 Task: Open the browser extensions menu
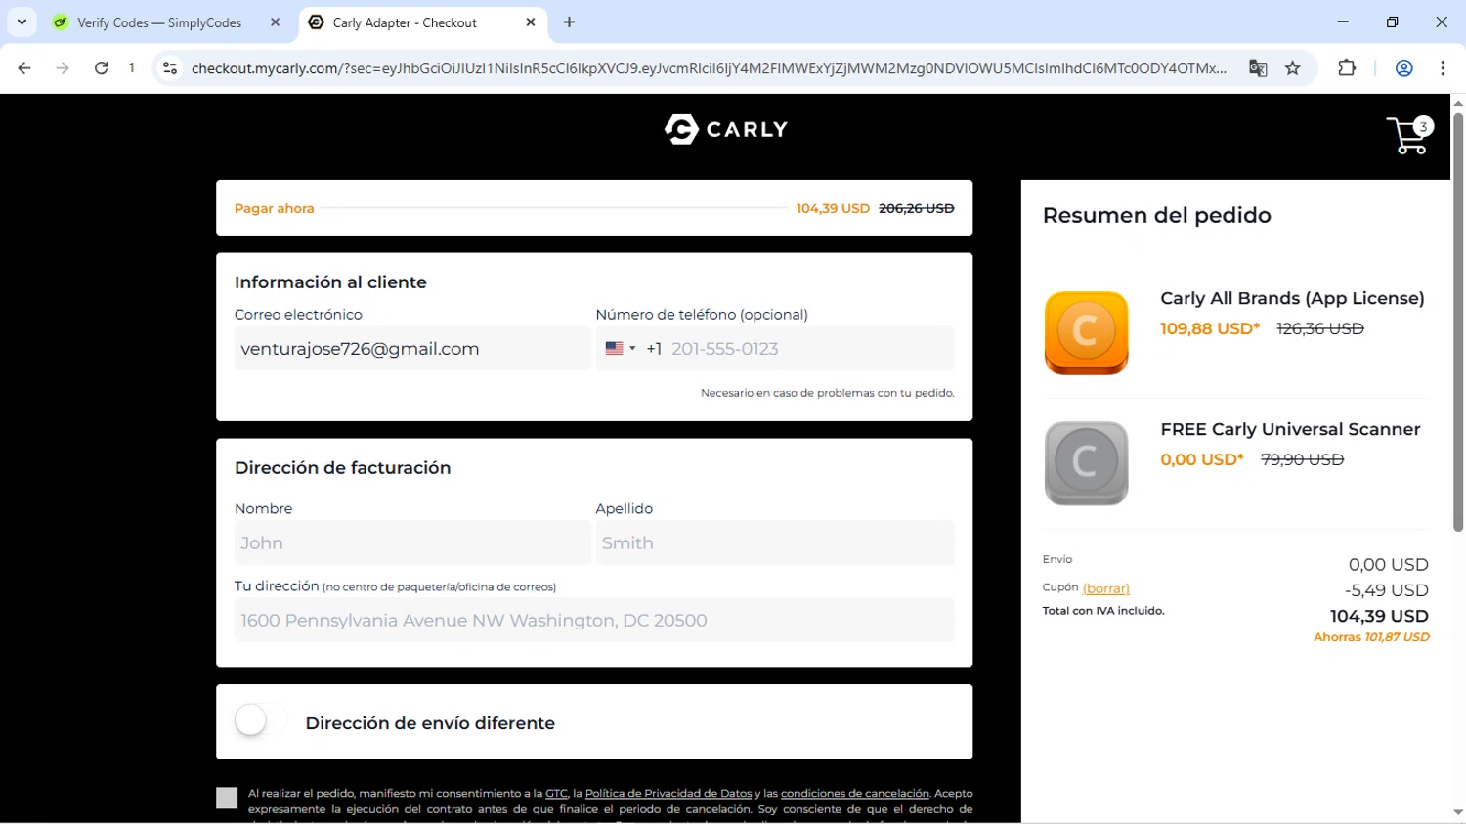click(1347, 68)
